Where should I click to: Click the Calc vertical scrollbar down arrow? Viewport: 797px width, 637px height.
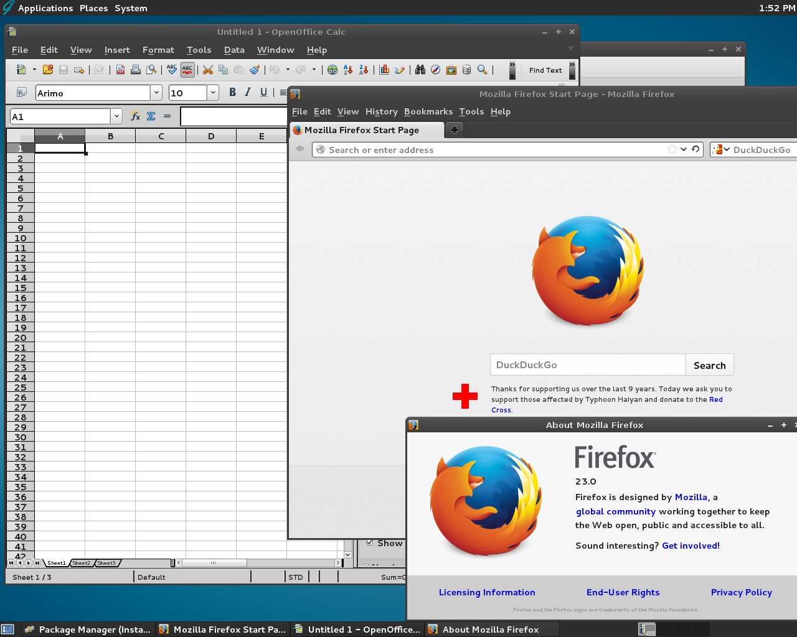[347, 554]
